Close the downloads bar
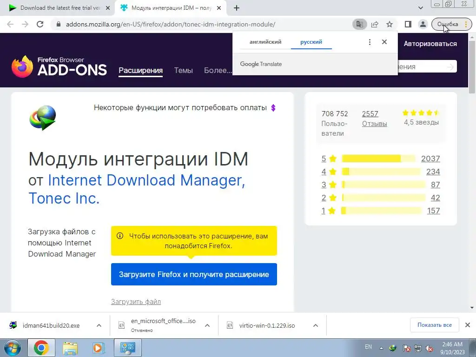Screen dimensions: 476x357 [468, 325]
